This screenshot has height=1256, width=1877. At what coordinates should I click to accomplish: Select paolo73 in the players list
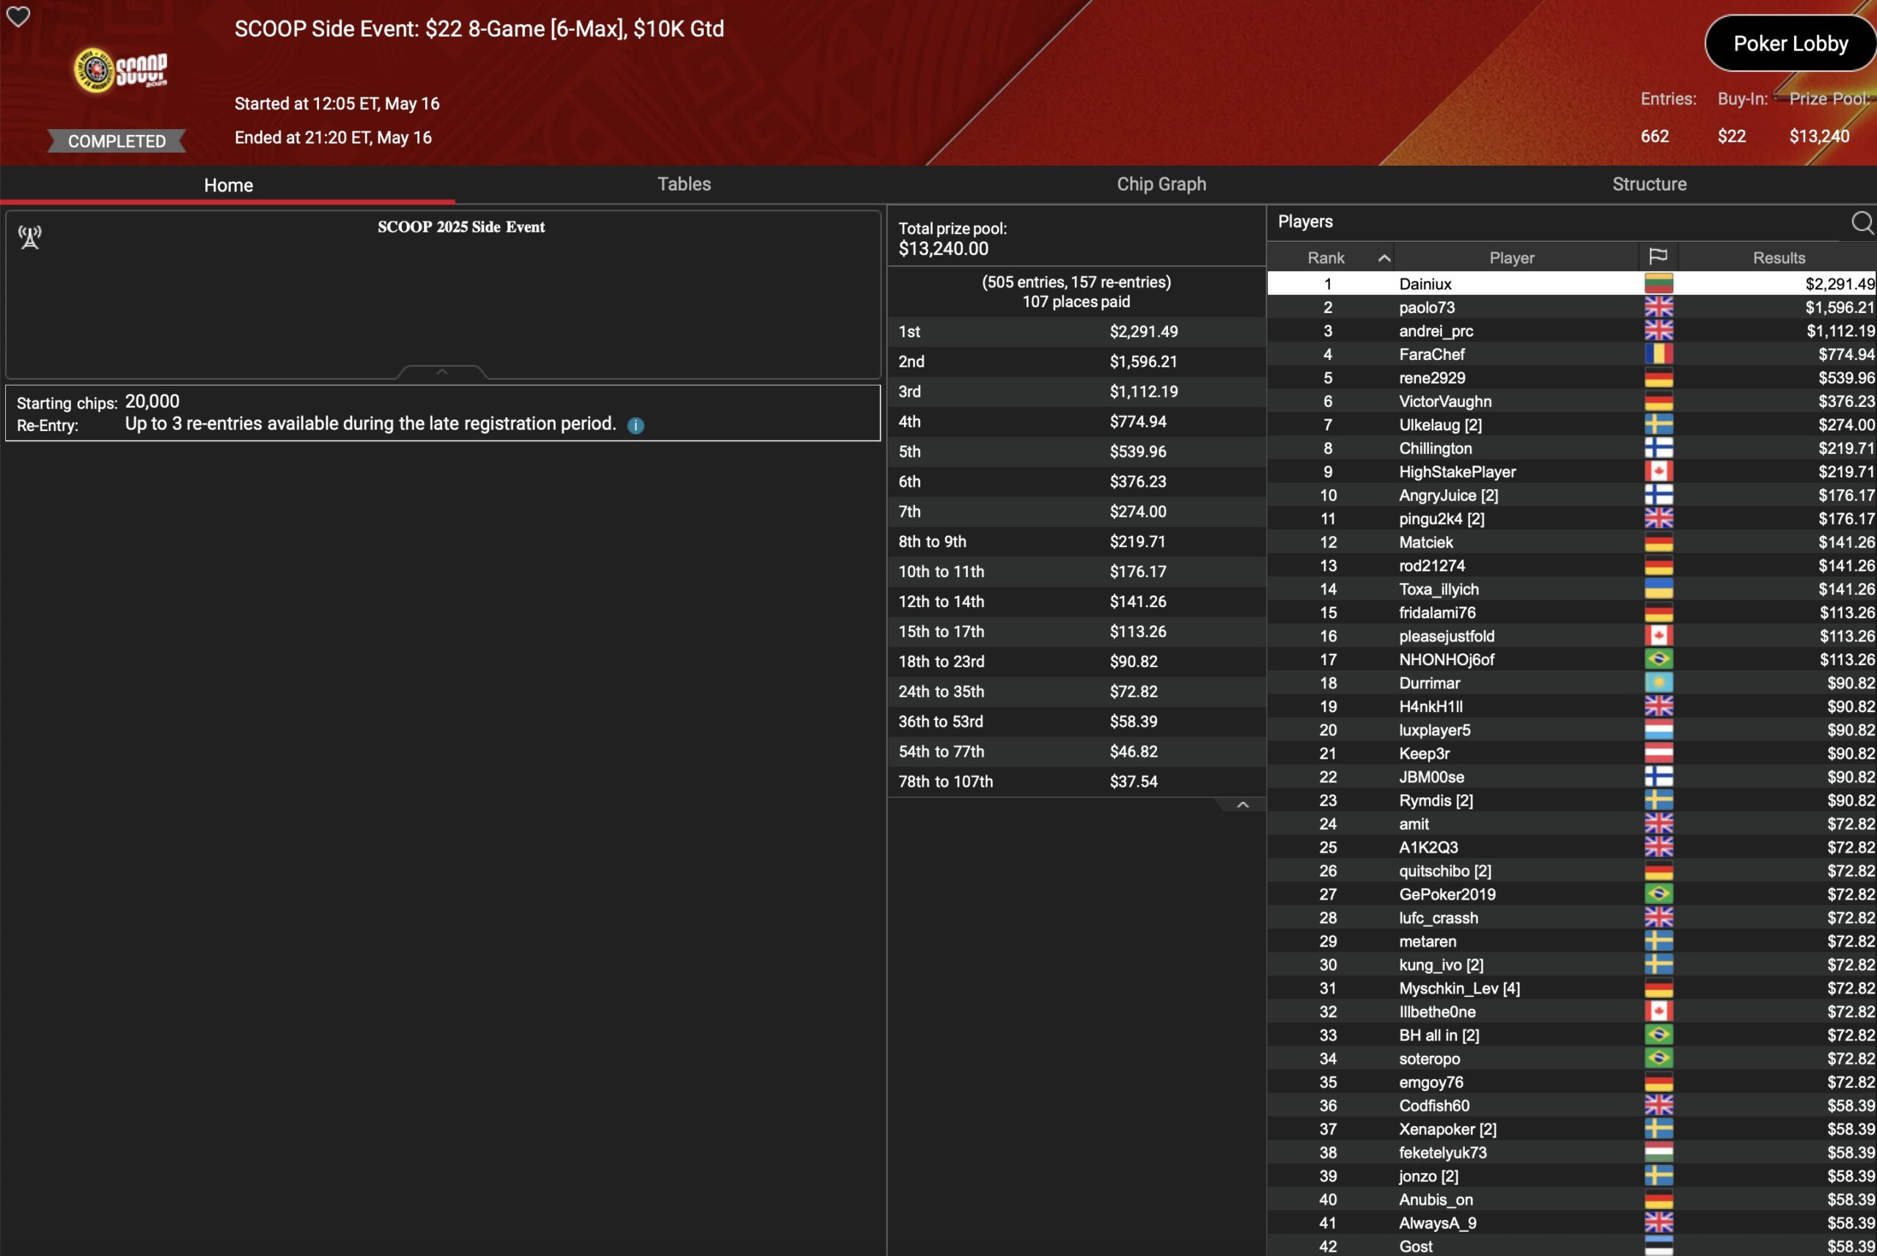coord(1426,308)
